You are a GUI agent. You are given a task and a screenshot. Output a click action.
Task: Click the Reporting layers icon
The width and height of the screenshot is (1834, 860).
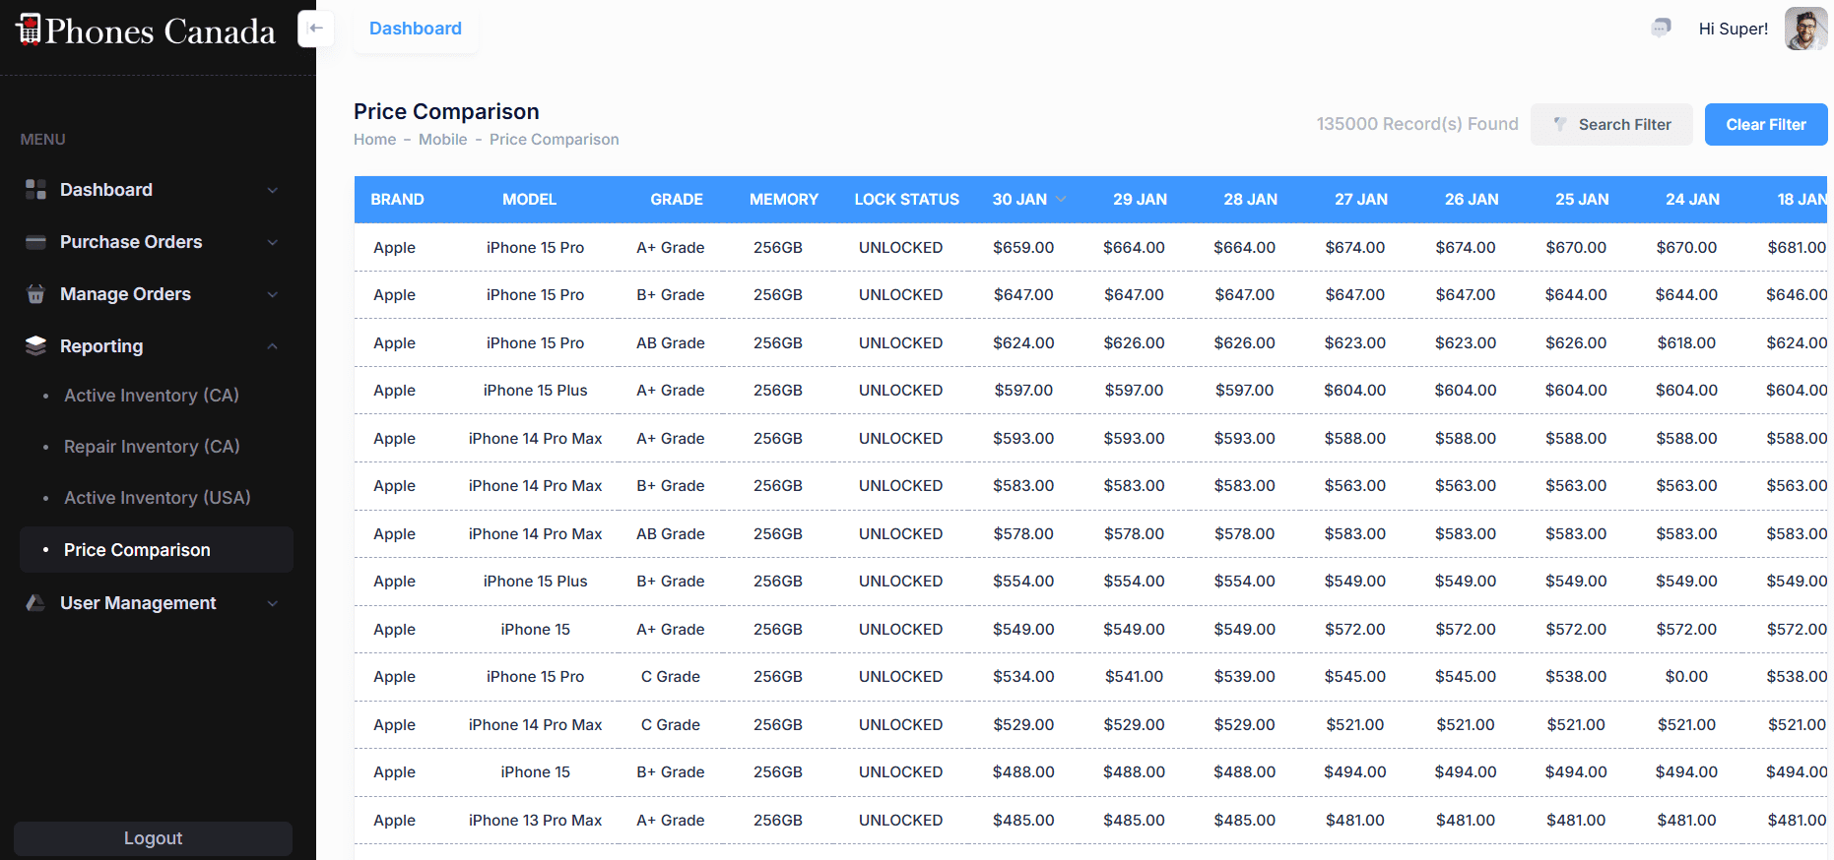35,345
